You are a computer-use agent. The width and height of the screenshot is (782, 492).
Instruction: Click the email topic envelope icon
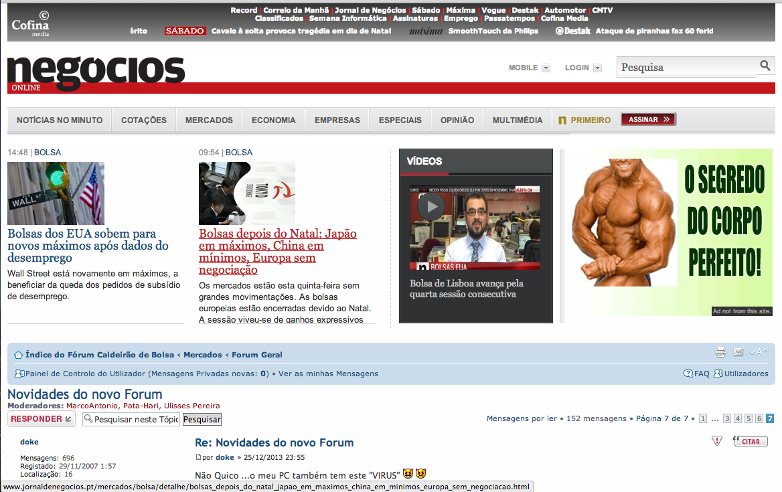tap(738, 352)
